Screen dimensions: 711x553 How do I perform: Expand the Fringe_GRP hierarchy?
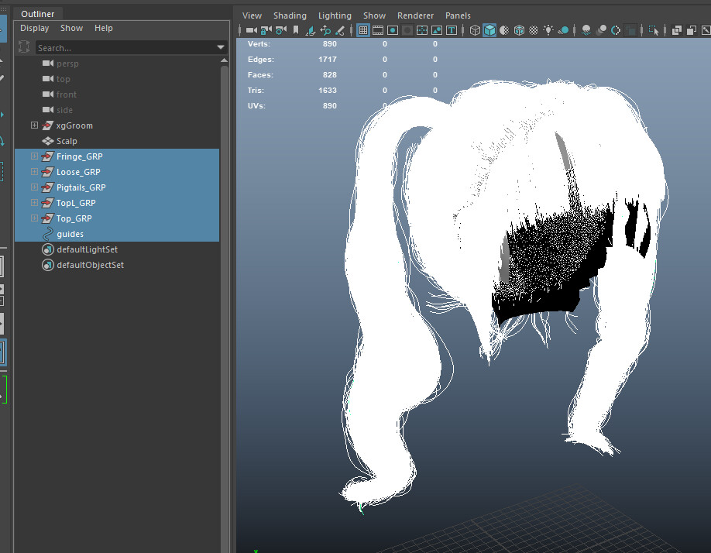click(x=34, y=156)
